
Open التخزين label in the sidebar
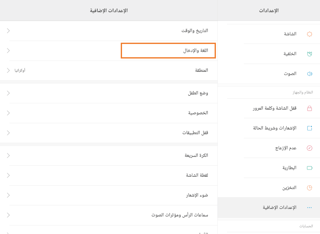[x=289, y=187]
